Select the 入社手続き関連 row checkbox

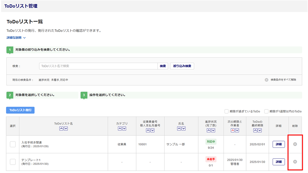[x=13, y=144]
